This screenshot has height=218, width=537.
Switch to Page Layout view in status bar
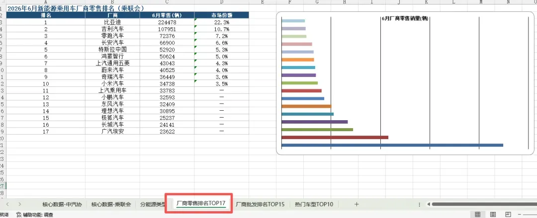point(493,215)
